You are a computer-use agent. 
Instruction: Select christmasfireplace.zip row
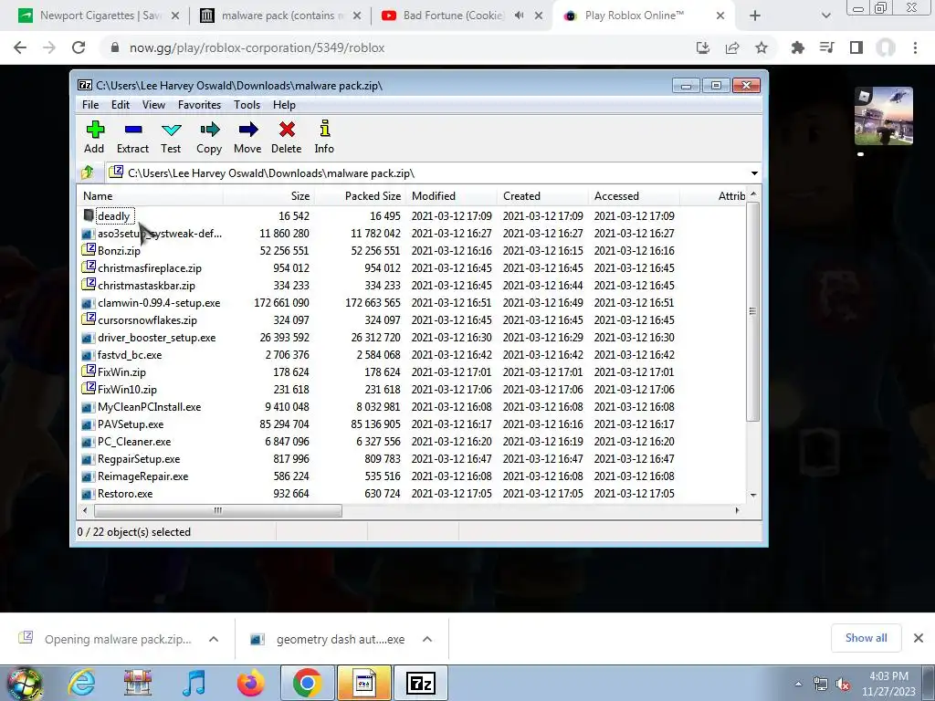412,267
